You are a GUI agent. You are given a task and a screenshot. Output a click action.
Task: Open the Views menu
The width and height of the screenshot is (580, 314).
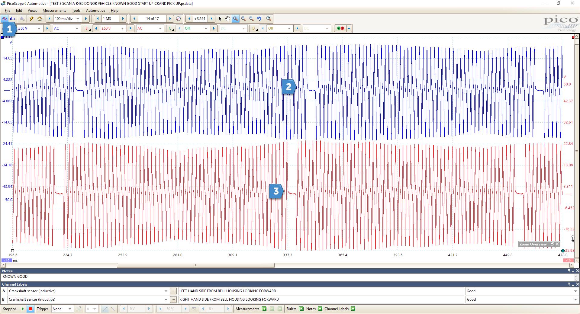click(32, 11)
